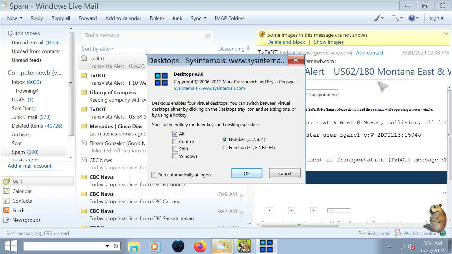
Task: Launch Firefox from the taskbar
Action: coord(200,246)
